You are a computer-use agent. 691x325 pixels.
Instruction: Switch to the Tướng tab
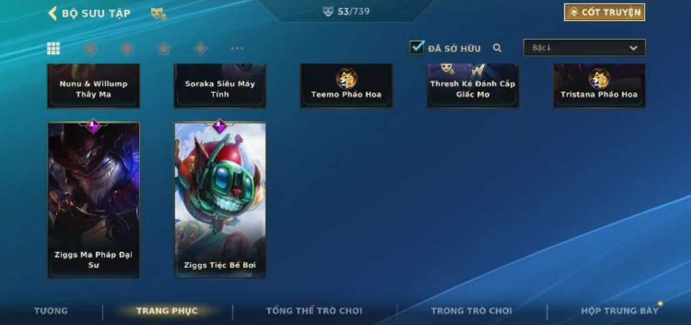[51, 311]
